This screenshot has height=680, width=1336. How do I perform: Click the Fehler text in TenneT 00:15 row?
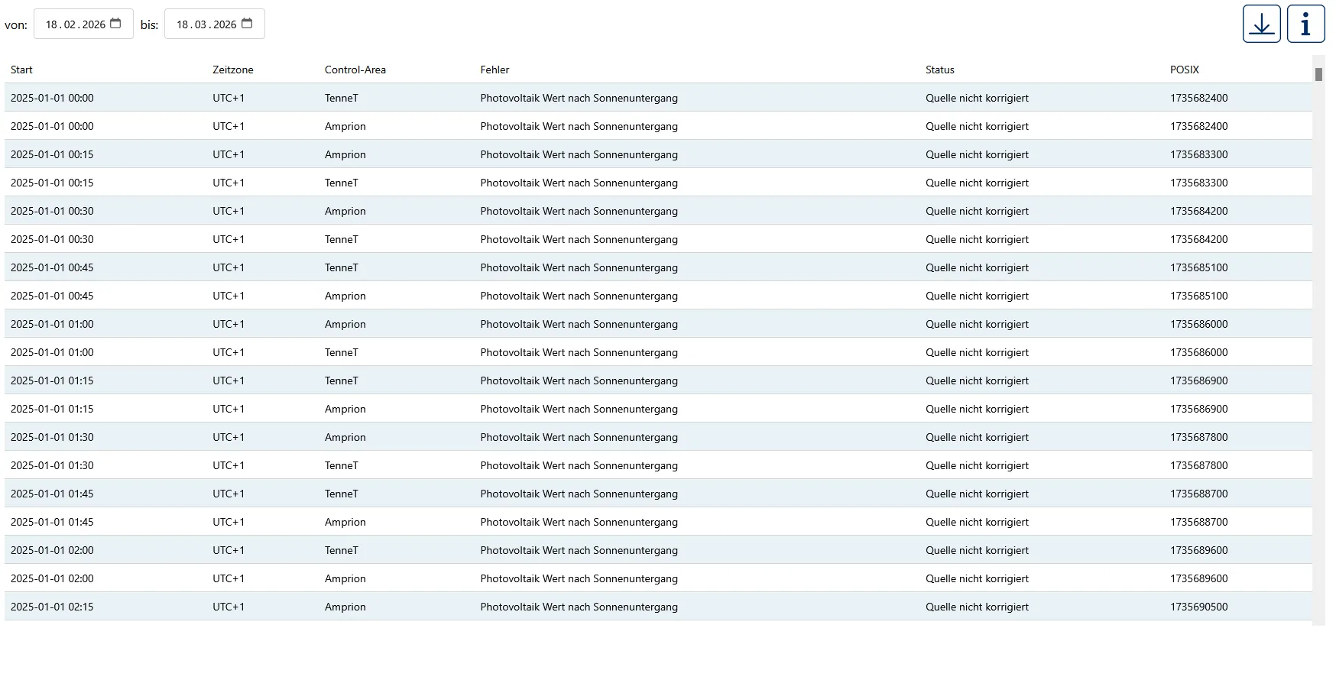pos(579,183)
